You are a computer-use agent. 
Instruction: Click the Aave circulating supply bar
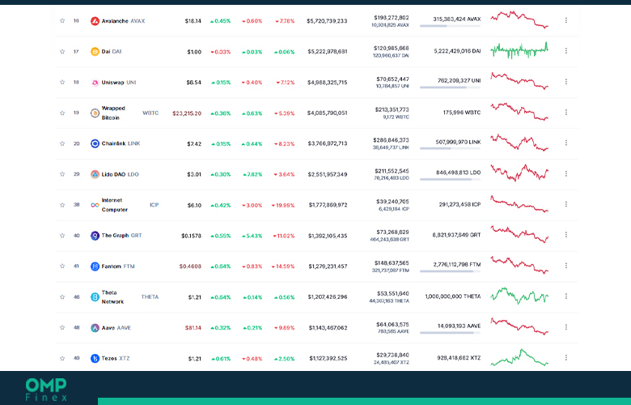pyautogui.click(x=450, y=332)
